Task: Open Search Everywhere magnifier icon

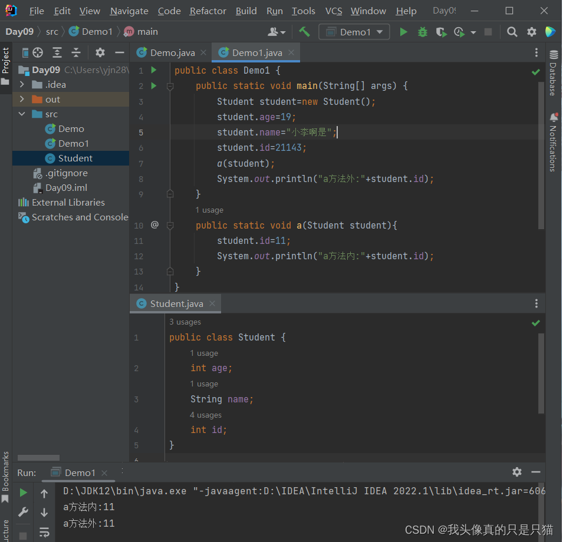Action: pyautogui.click(x=512, y=32)
